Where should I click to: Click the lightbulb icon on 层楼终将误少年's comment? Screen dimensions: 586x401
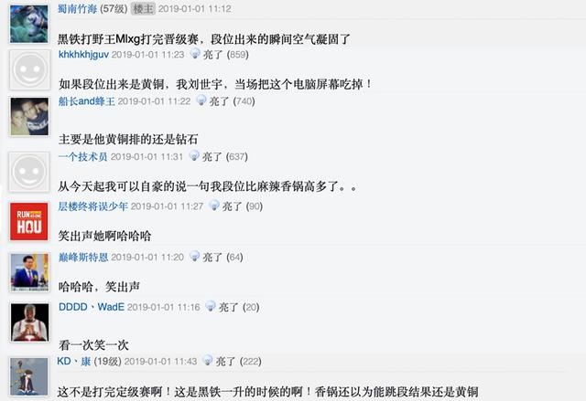[x=214, y=205]
